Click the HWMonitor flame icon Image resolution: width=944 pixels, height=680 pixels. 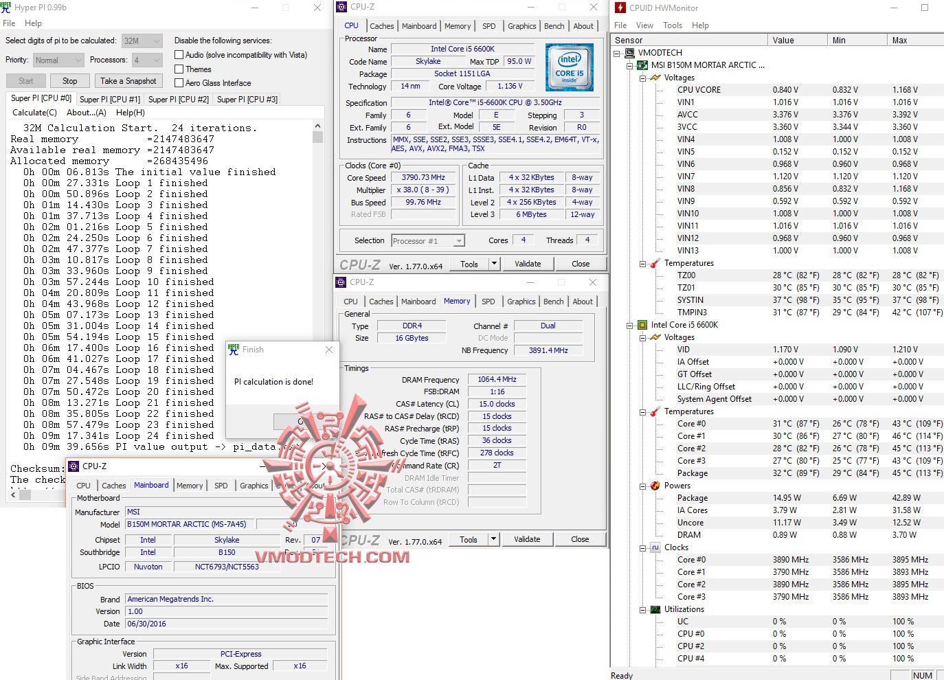coord(619,7)
